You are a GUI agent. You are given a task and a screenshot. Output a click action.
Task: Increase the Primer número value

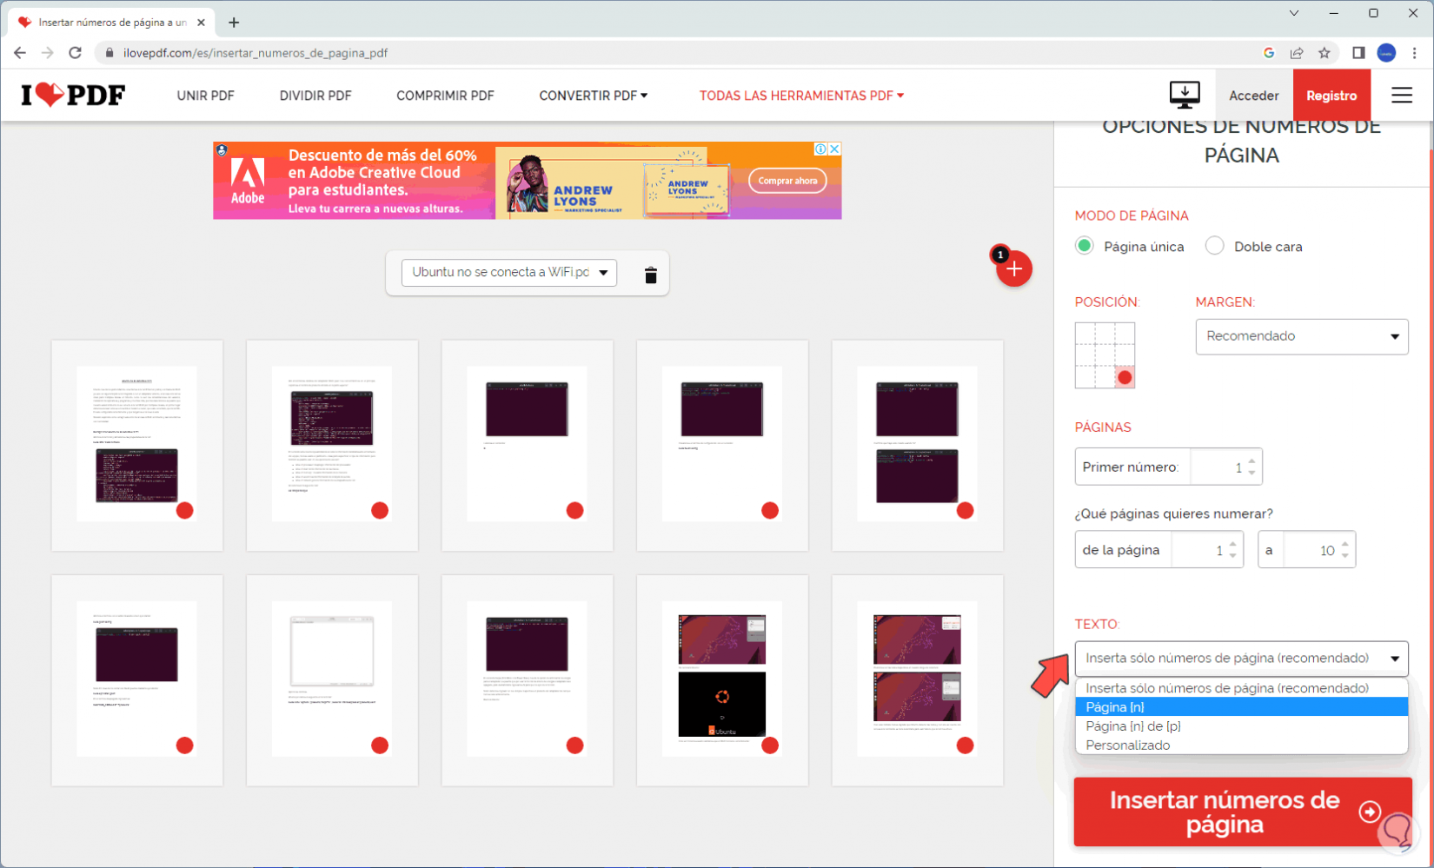(1251, 461)
